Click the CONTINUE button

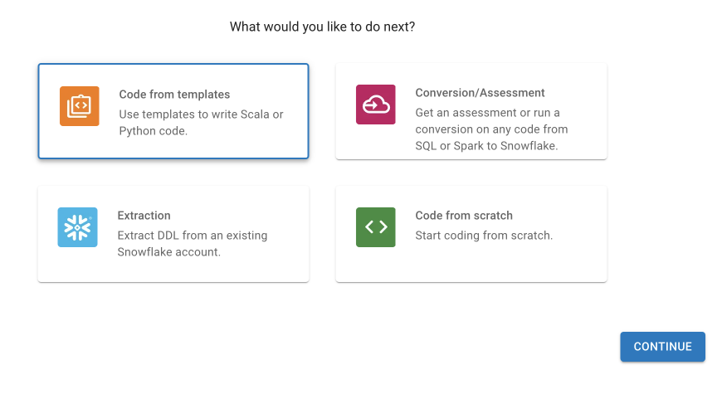coord(662,347)
